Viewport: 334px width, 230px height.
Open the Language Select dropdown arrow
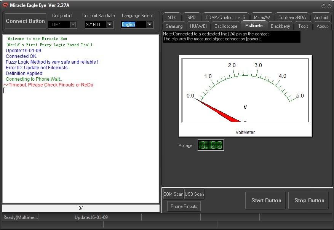pos(150,24)
